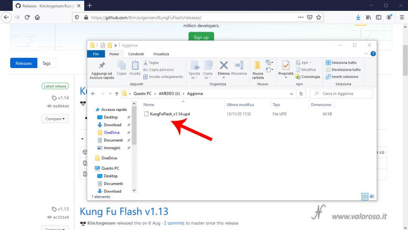The width and height of the screenshot is (408, 230).
Task: Choose Incolla collegamento in ribbon
Action: (163, 76)
